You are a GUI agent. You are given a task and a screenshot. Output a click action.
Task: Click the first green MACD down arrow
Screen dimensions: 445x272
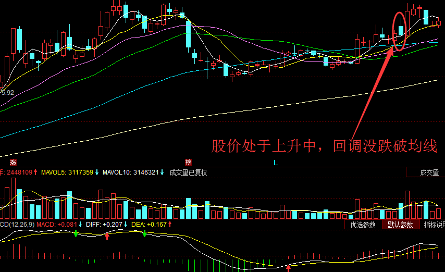coord(76,234)
